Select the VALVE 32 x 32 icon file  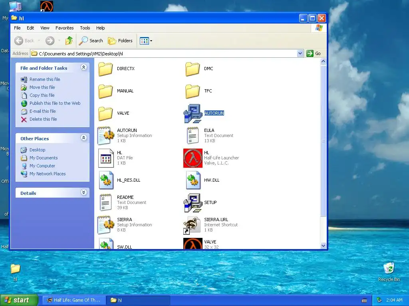click(x=193, y=243)
